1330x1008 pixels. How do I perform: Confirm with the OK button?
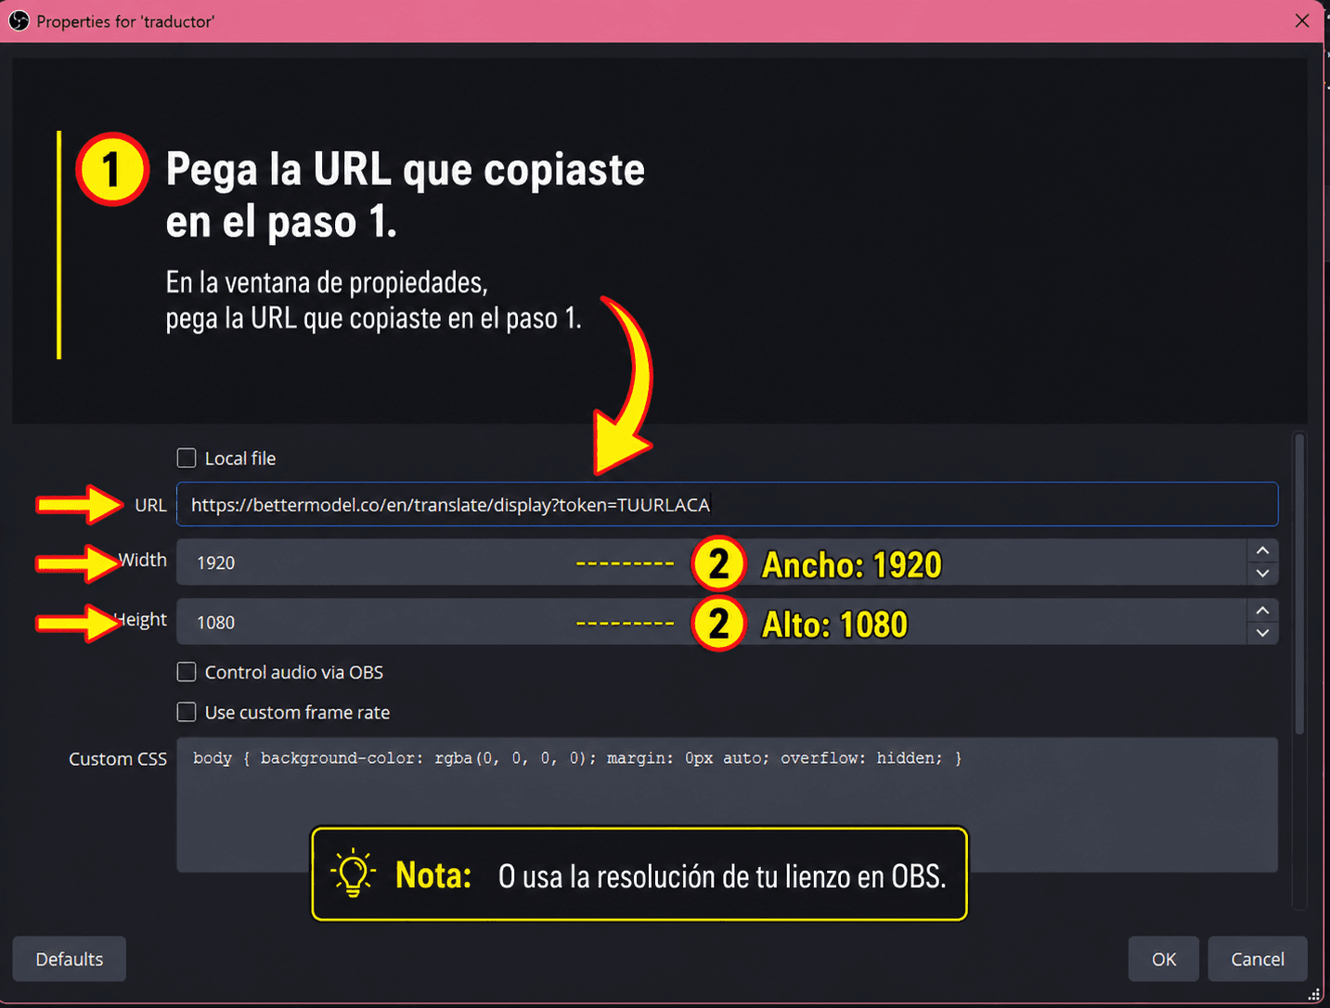coord(1164,959)
